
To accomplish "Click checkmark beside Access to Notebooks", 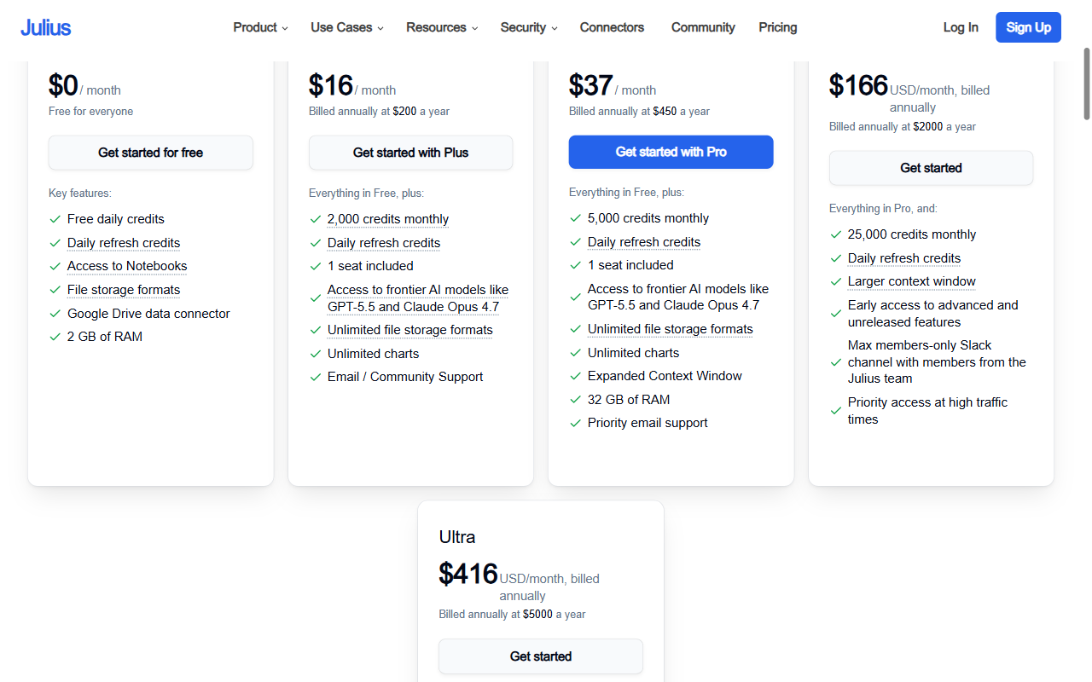I will (x=55, y=266).
